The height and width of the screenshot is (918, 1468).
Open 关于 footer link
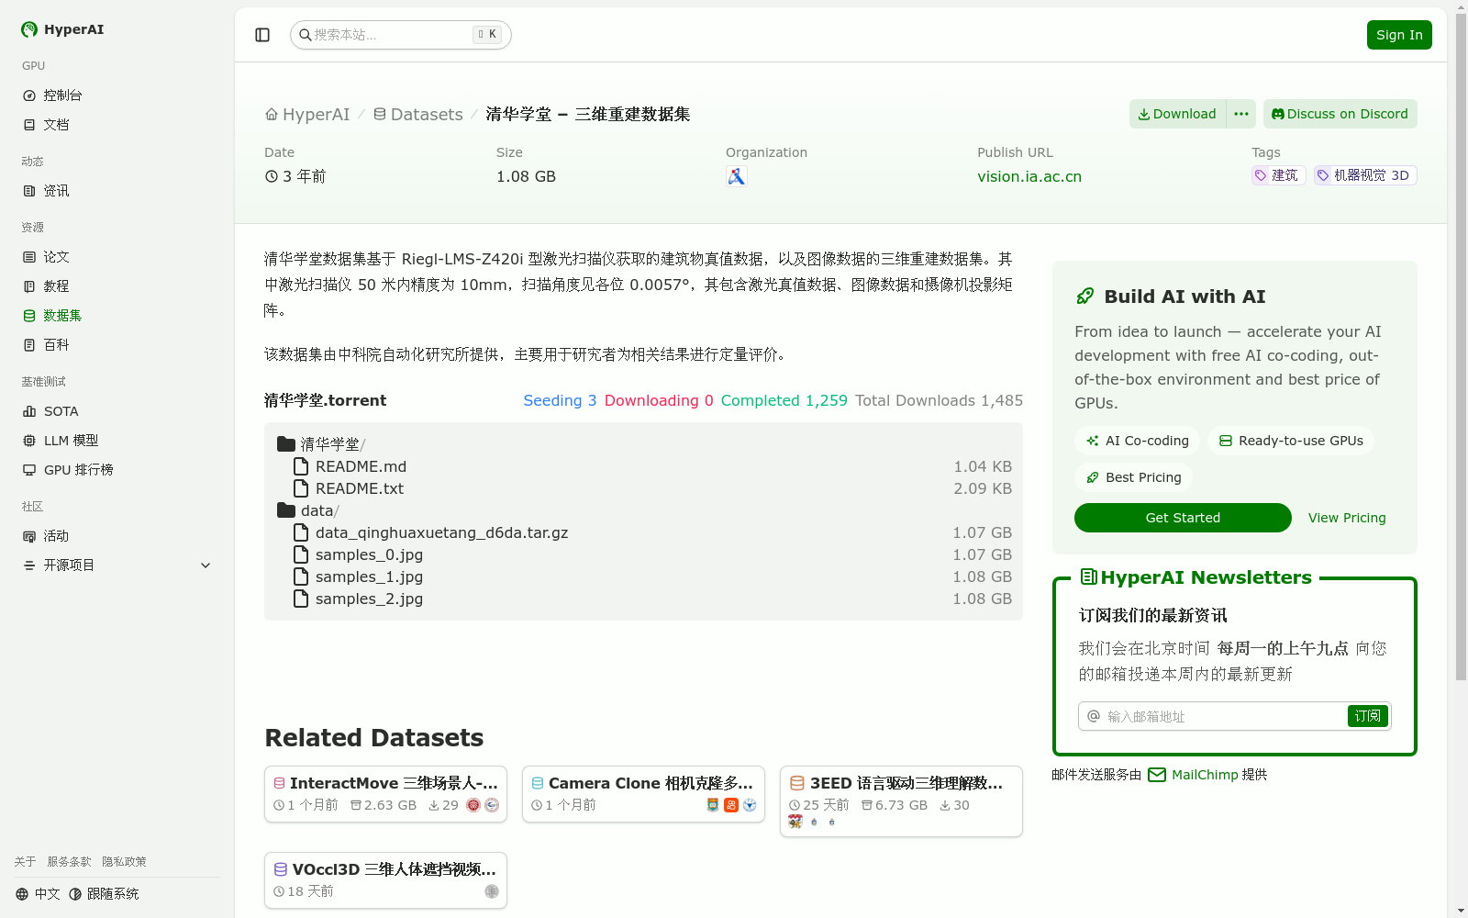25,862
